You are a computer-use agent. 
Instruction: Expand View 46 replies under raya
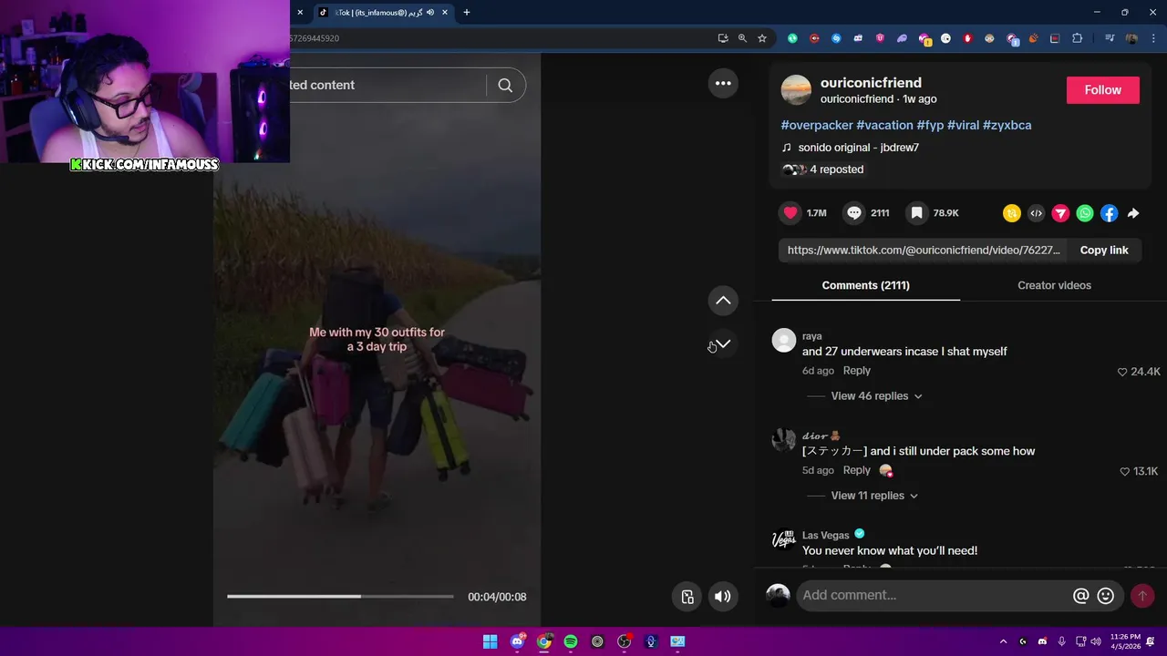(876, 396)
